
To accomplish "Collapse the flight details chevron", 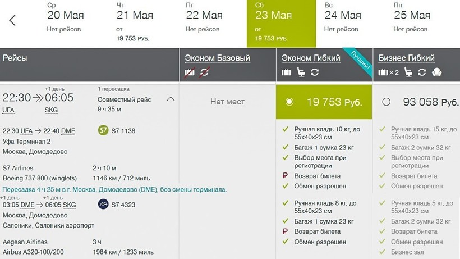I will coord(171,99).
